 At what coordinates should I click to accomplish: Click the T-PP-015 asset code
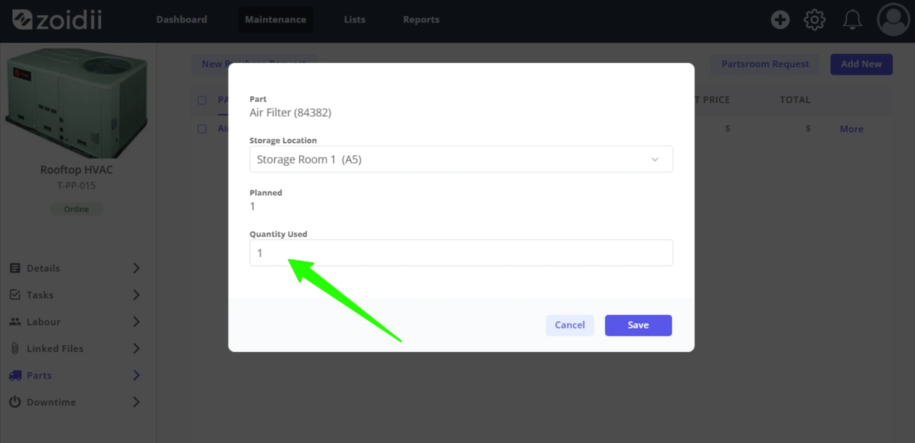pos(76,186)
